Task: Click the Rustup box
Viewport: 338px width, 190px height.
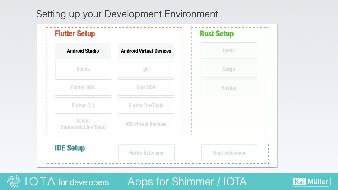Action: (229, 88)
